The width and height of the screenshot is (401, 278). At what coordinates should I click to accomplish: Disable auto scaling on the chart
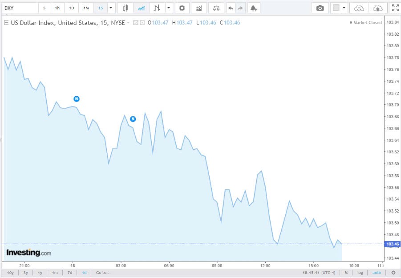coord(377,272)
